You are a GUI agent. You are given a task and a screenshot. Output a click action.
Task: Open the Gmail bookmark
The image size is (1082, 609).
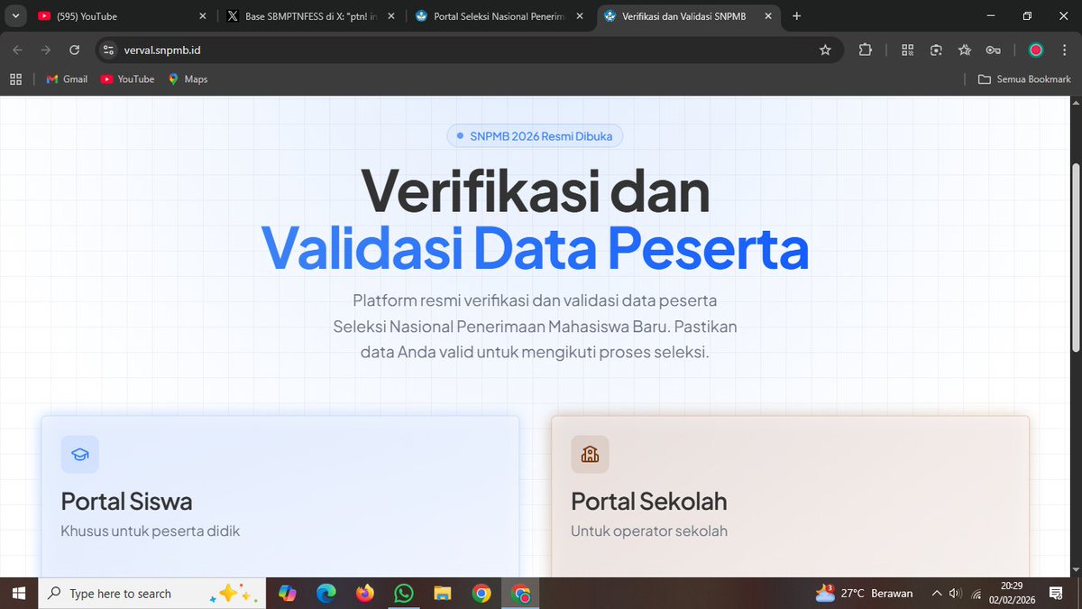[67, 79]
